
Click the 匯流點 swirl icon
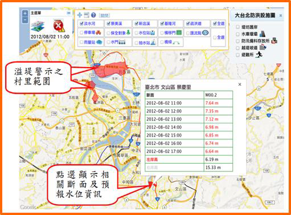[205, 32]
